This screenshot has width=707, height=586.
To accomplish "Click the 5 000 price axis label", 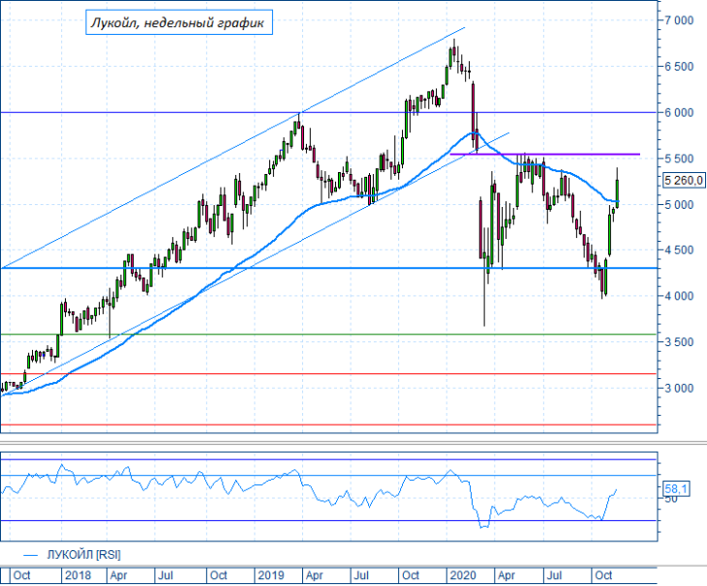I will [679, 205].
